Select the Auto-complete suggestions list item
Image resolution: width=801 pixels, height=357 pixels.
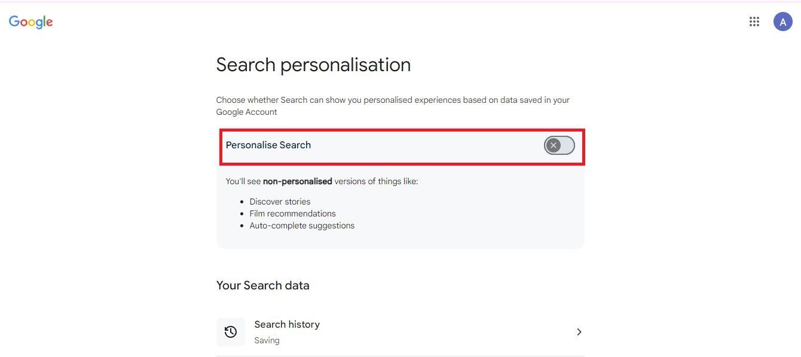[302, 225]
